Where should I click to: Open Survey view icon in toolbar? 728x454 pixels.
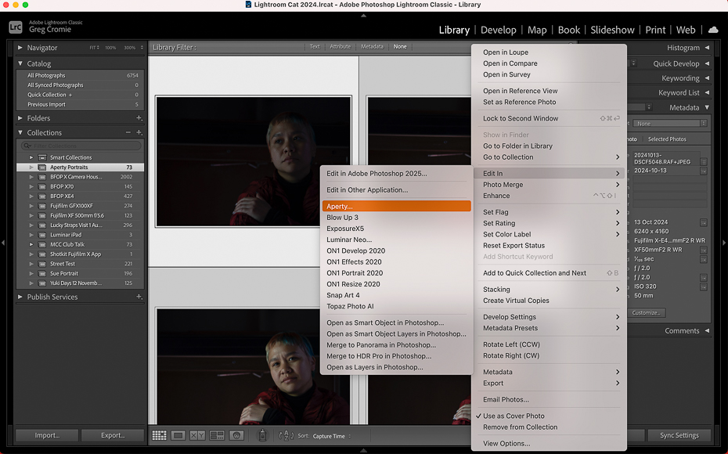pos(217,435)
